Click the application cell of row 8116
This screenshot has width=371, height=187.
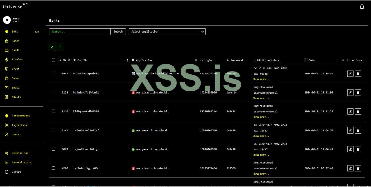click(x=150, y=112)
